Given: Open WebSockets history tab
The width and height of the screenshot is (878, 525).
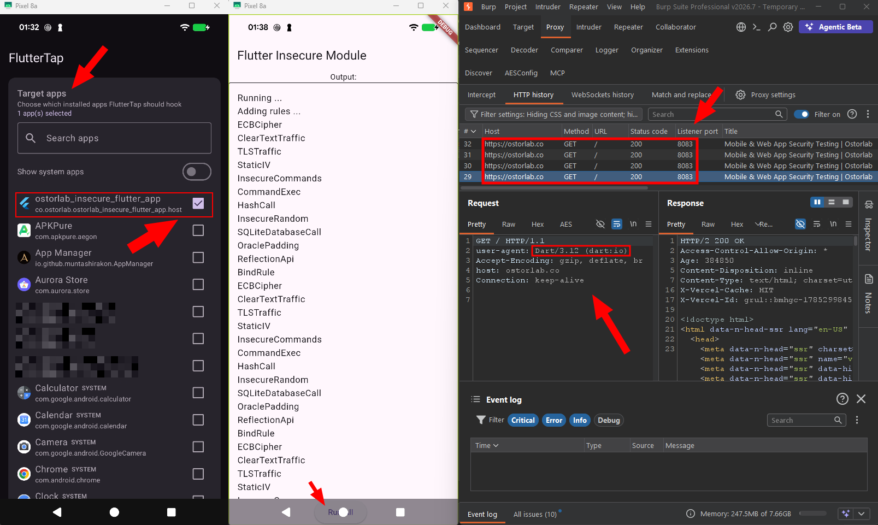Looking at the screenshot, I should coord(603,95).
